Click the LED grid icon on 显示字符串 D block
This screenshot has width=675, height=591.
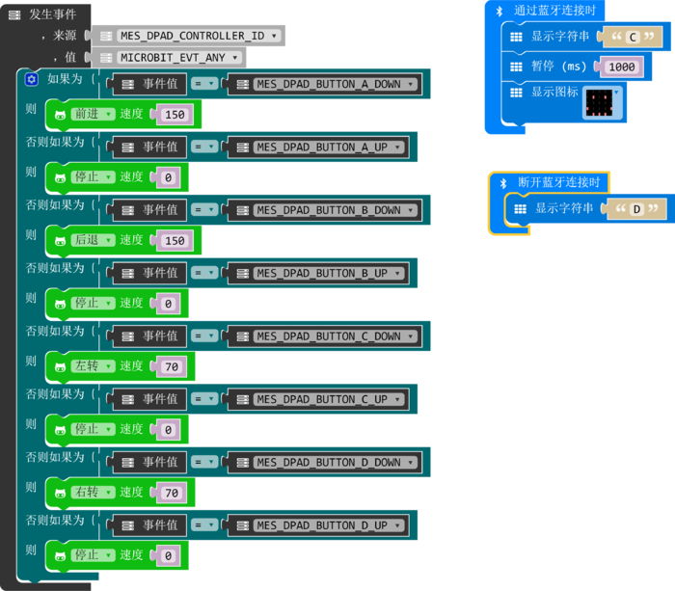tap(521, 209)
